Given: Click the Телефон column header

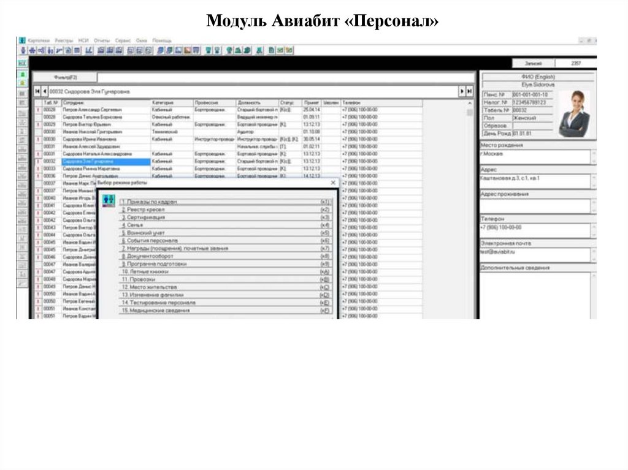Looking at the screenshot, I should [381, 103].
